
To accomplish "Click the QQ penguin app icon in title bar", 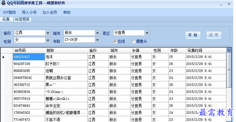I will click(3, 3).
